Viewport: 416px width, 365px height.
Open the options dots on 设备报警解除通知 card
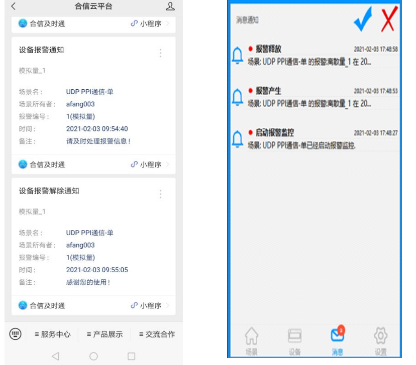(160, 194)
